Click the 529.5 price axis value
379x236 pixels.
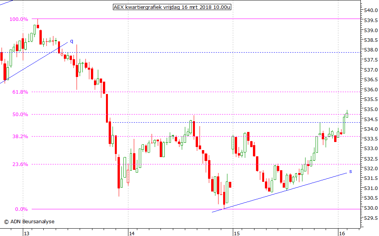coord(371,218)
